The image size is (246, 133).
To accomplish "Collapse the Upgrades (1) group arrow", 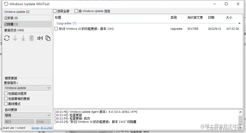I will pyautogui.click(x=239, y=23).
